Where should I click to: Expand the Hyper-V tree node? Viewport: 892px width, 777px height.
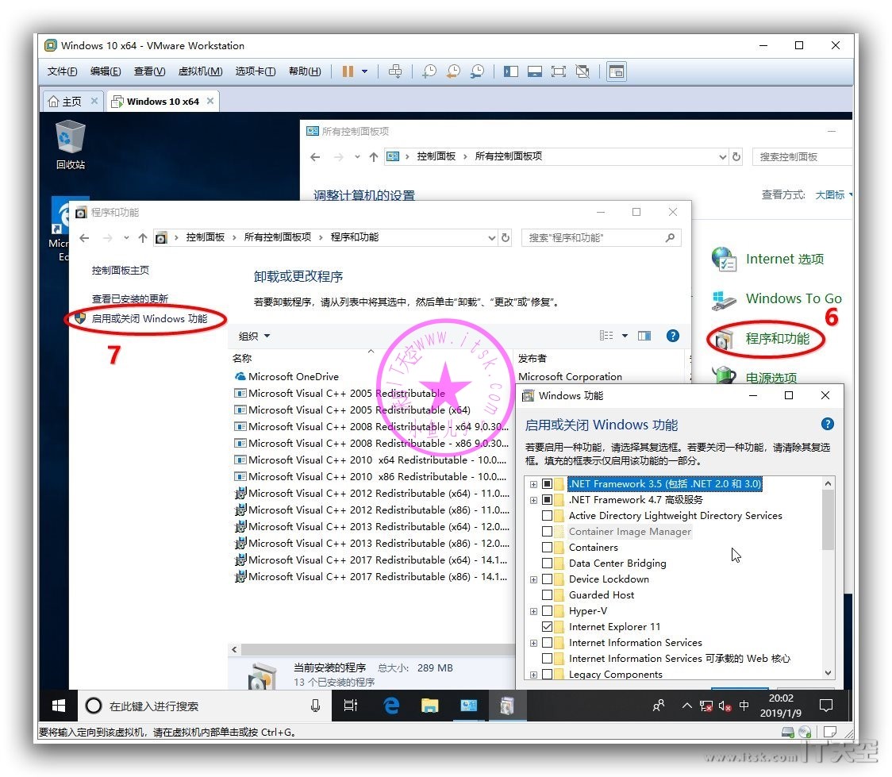(x=533, y=611)
